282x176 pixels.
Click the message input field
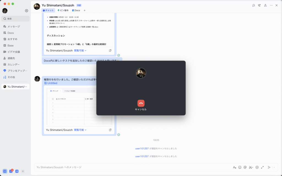pyautogui.click(x=132, y=167)
